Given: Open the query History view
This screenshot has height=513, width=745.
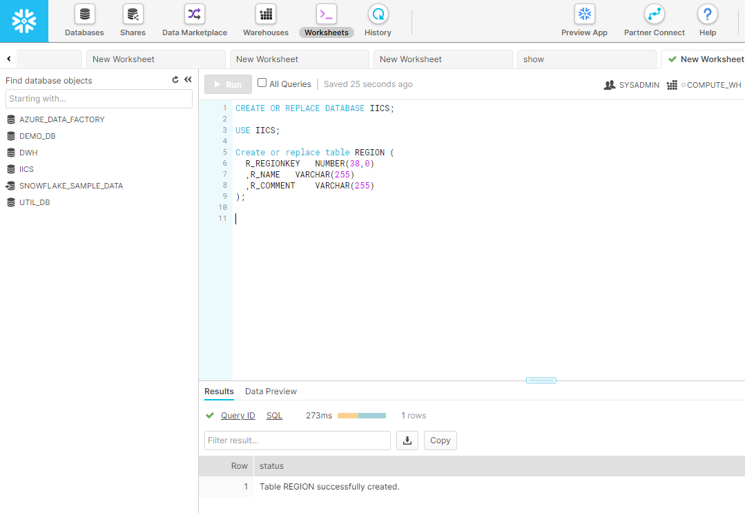Looking at the screenshot, I should tap(377, 21).
